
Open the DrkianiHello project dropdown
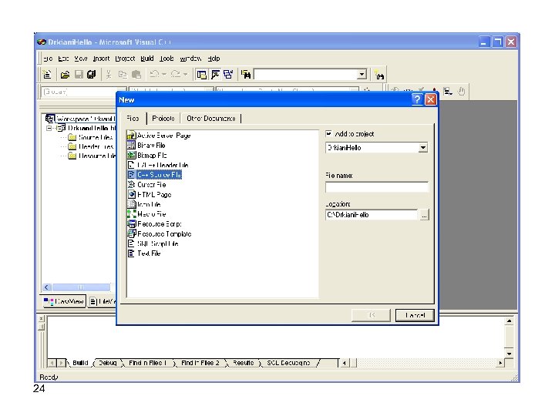423,147
